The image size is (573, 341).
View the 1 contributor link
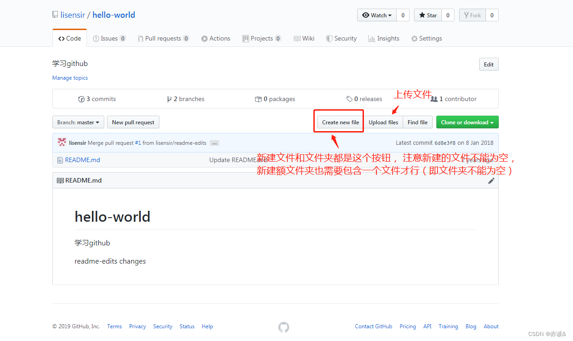point(454,99)
